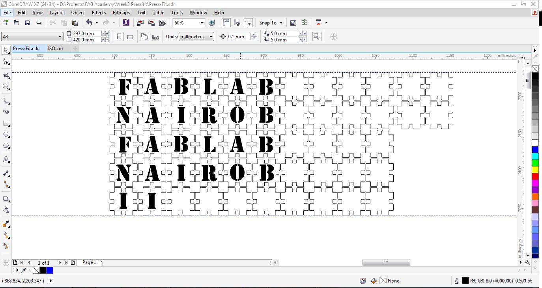Pick the red swatch in color palette
The height and width of the screenshot is (288, 542).
[x=535, y=176]
